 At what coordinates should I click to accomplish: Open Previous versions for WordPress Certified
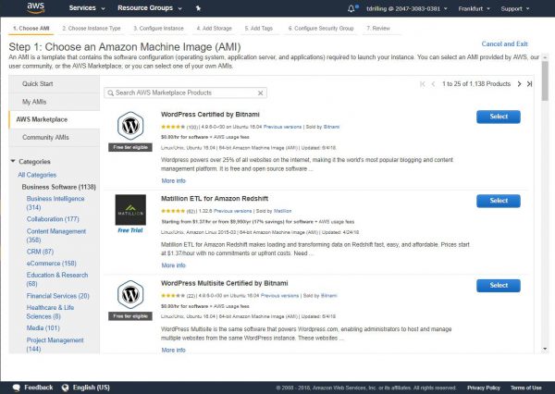click(282, 127)
